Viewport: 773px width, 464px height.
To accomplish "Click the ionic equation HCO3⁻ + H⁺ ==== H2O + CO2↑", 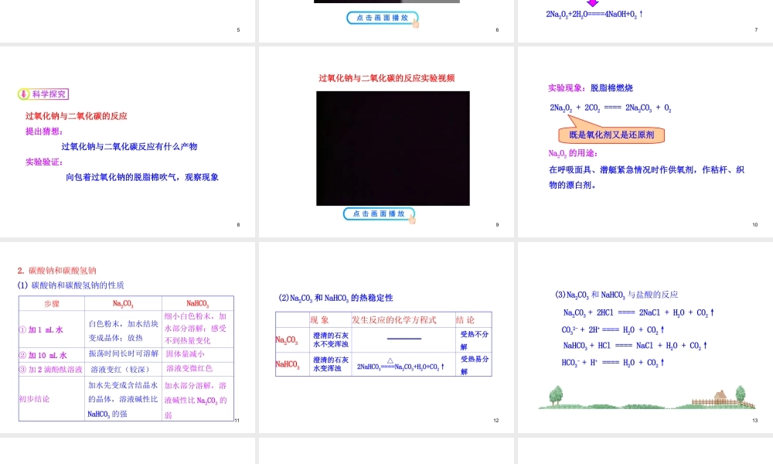I will (613, 363).
